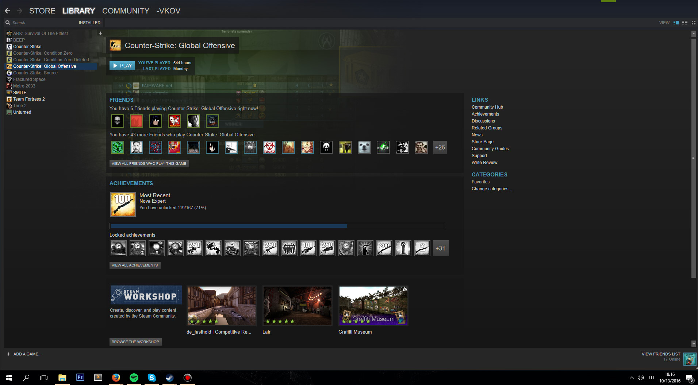Open Discussions link

click(x=483, y=121)
